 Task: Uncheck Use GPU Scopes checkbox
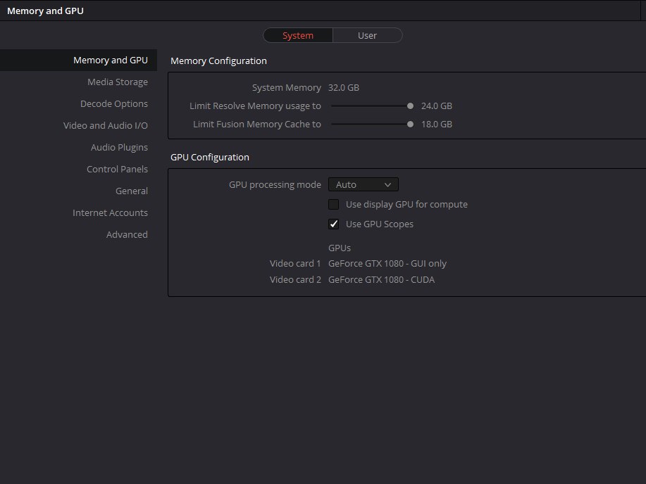333,224
